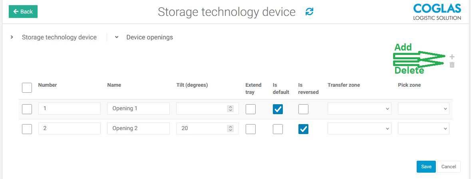Image resolution: width=471 pixels, height=179 pixels.
Task: Enable Extend tray for Opening 1
Action: click(250, 109)
